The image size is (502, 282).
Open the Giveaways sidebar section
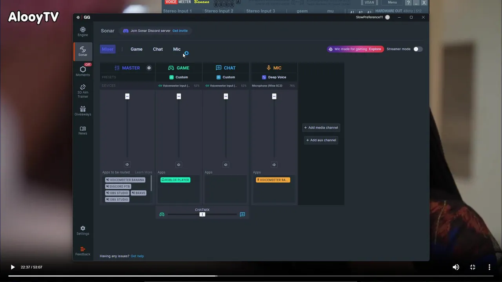tap(83, 111)
